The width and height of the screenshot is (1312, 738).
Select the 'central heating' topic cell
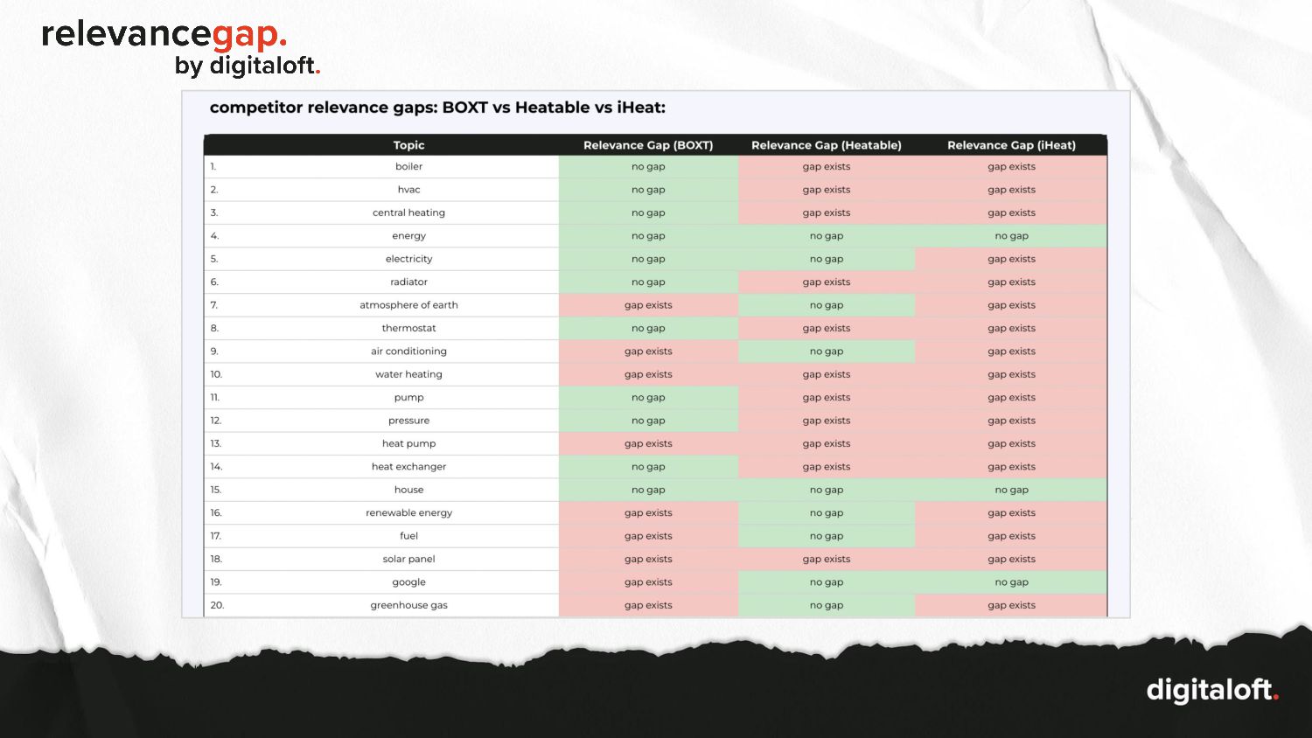[408, 212]
